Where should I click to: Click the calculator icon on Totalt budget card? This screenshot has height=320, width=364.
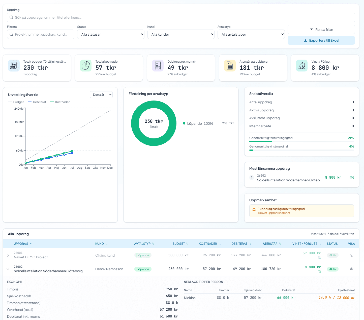[14, 66]
